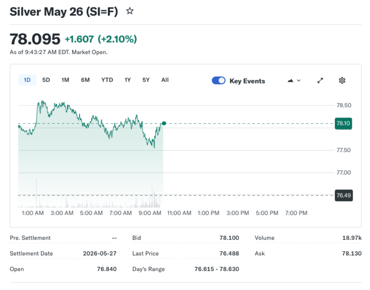This screenshot has height=290, width=370.
Task: Click the current price dot on chart
Action: [164, 123]
